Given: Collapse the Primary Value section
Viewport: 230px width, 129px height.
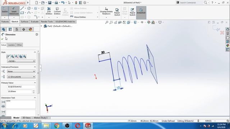Looking at the screenshot, I should [x=35, y=83].
